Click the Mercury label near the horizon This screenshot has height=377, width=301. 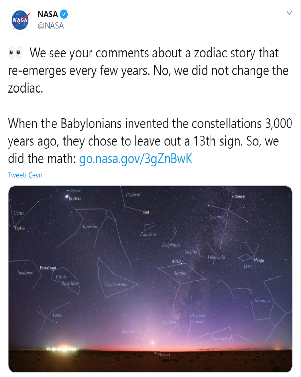point(164,355)
